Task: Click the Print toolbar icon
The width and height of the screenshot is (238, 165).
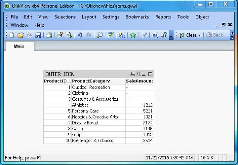Action: [x=49, y=35]
